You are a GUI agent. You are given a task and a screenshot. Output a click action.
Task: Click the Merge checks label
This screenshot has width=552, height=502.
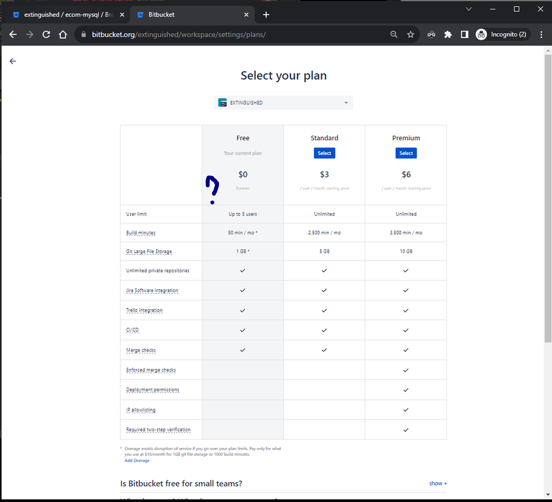click(141, 350)
